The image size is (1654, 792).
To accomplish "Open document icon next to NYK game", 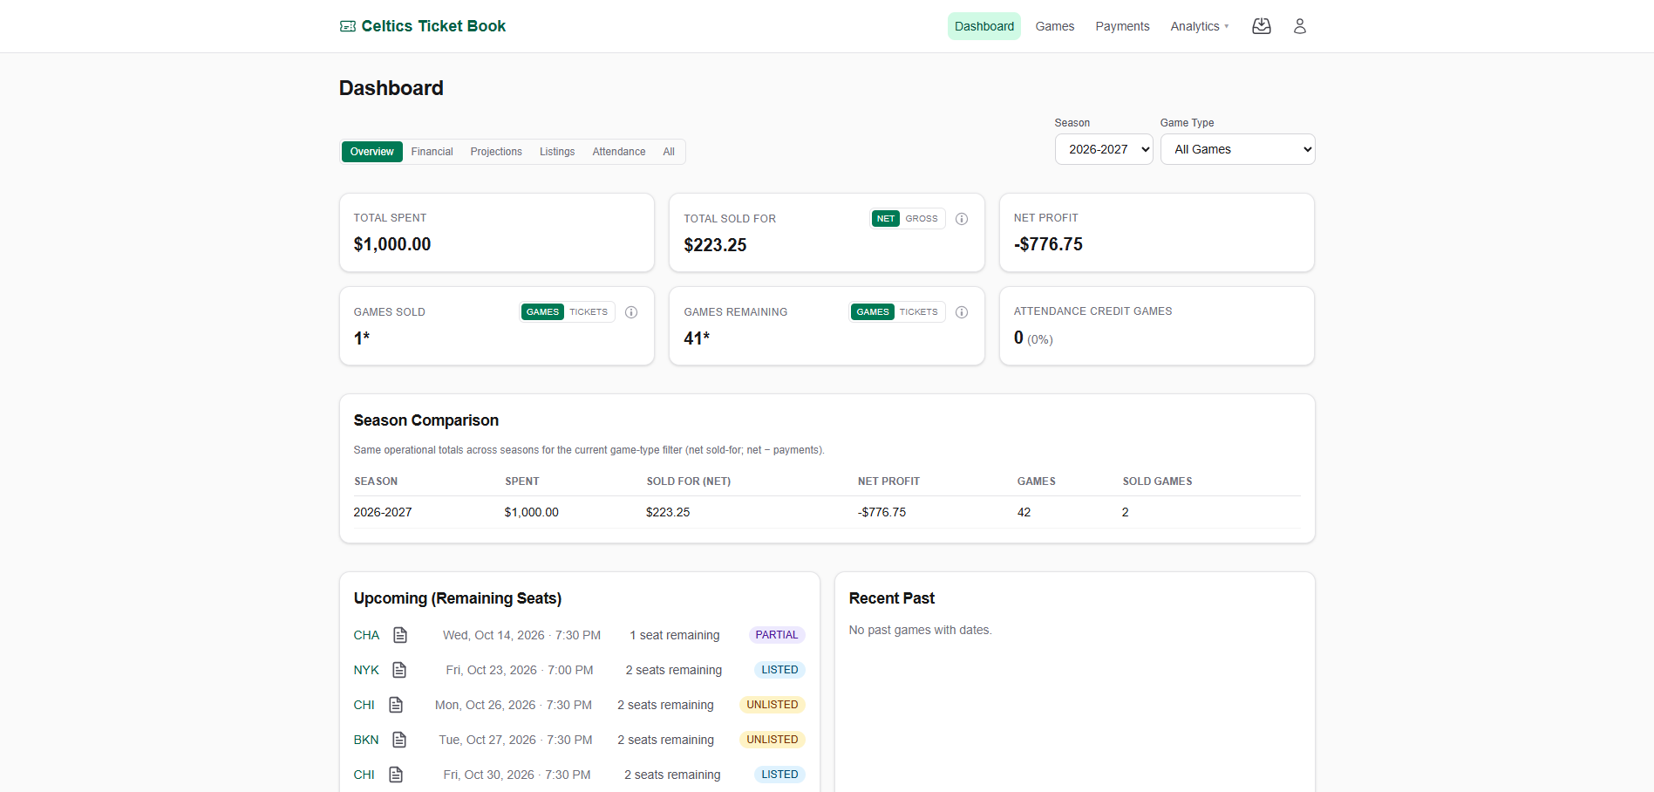I will pyautogui.click(x=399, y=670).
